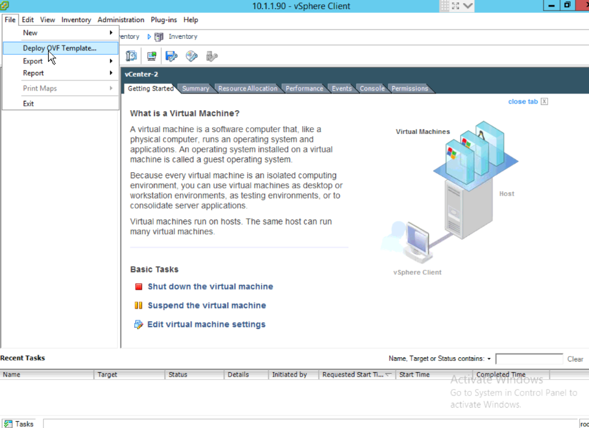Viewport: 589px width, 428px height.
Task: Click the blue breadcrumb arrow before Inventory
Action: tap(149, 36)
